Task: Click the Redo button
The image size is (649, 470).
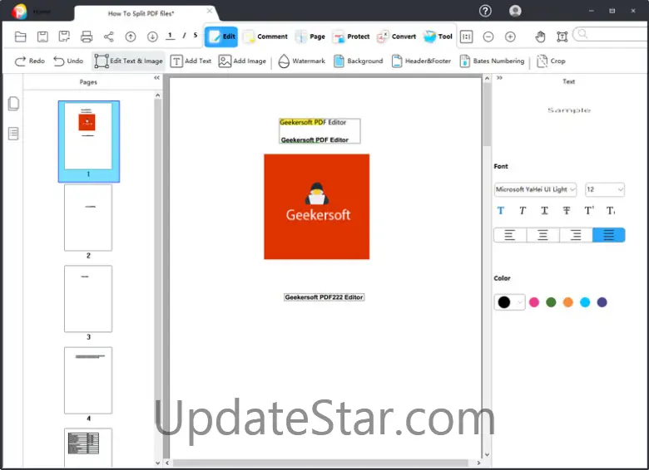Action: [30, 61]
